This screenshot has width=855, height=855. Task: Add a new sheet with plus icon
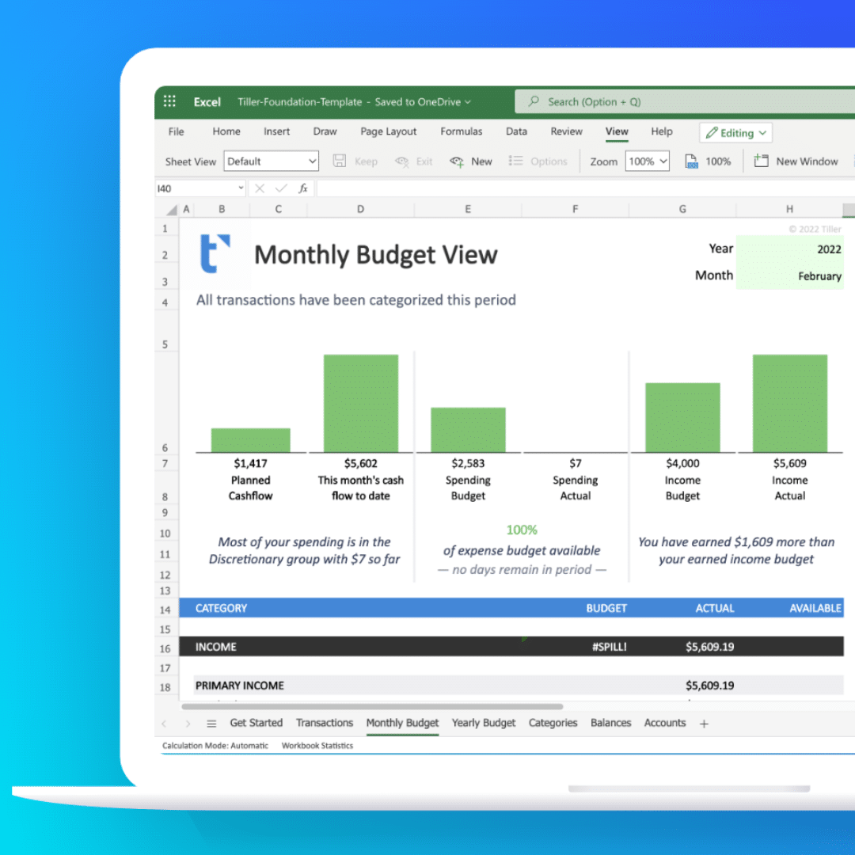point(704,724)
